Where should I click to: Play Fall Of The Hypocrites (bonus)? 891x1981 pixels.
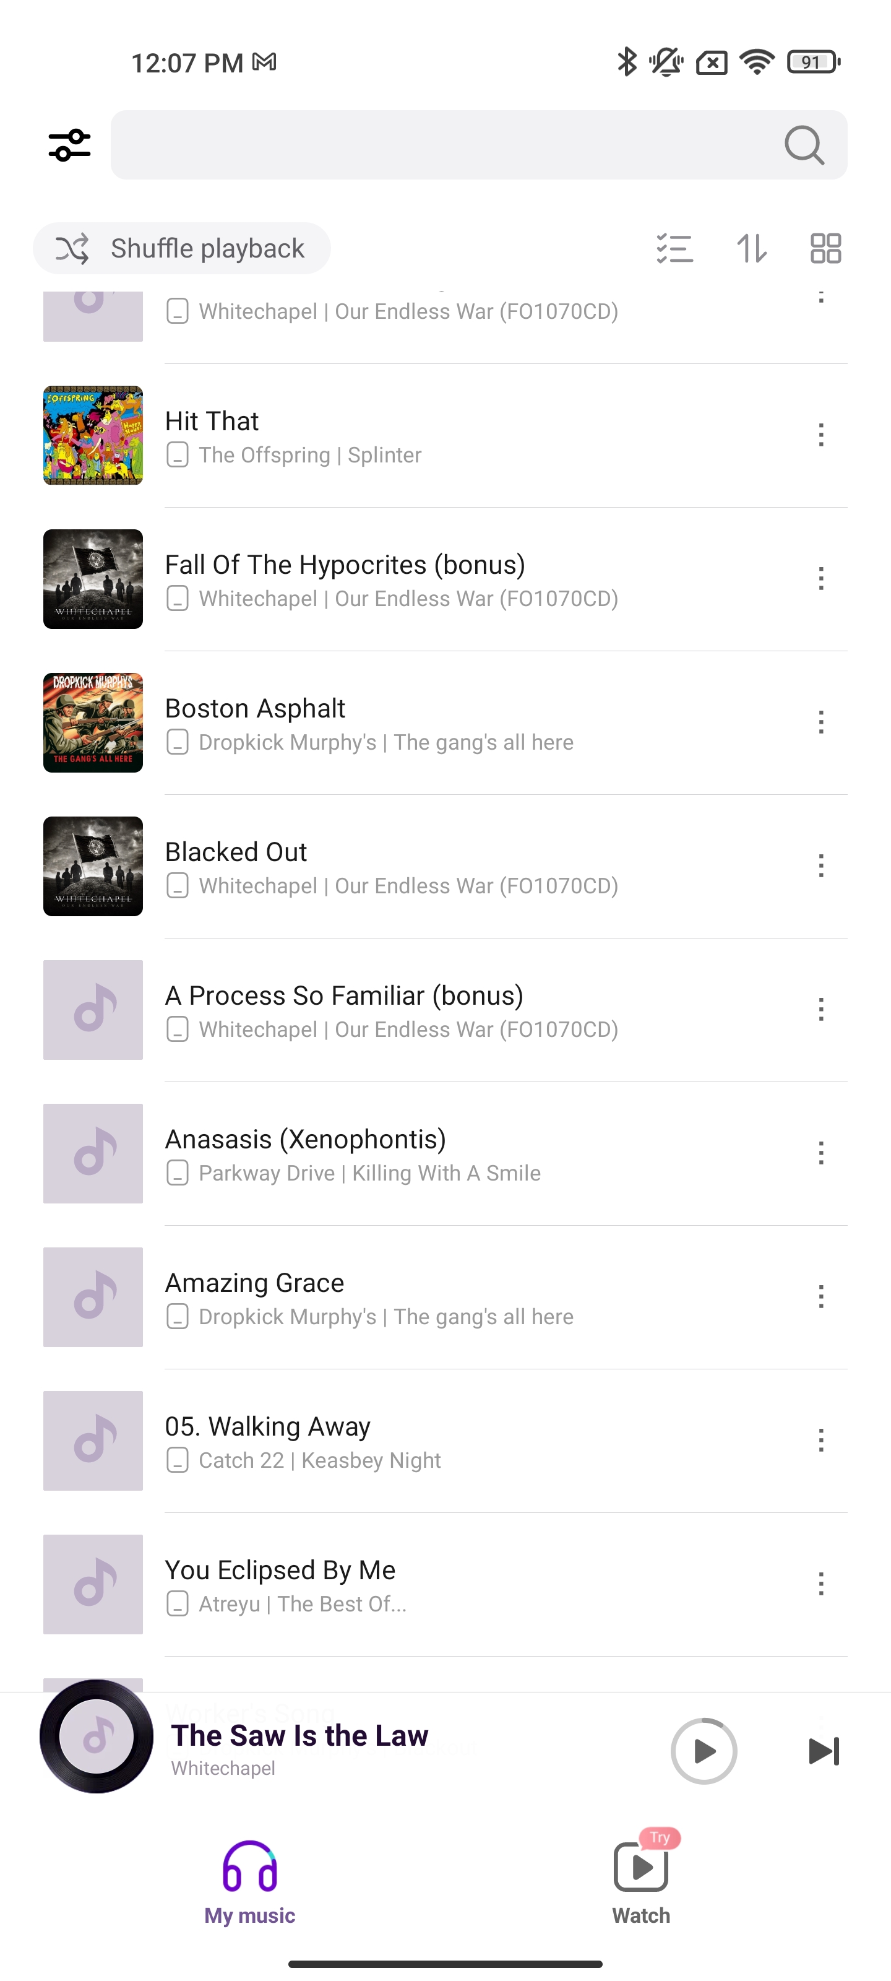pos(345,565)
